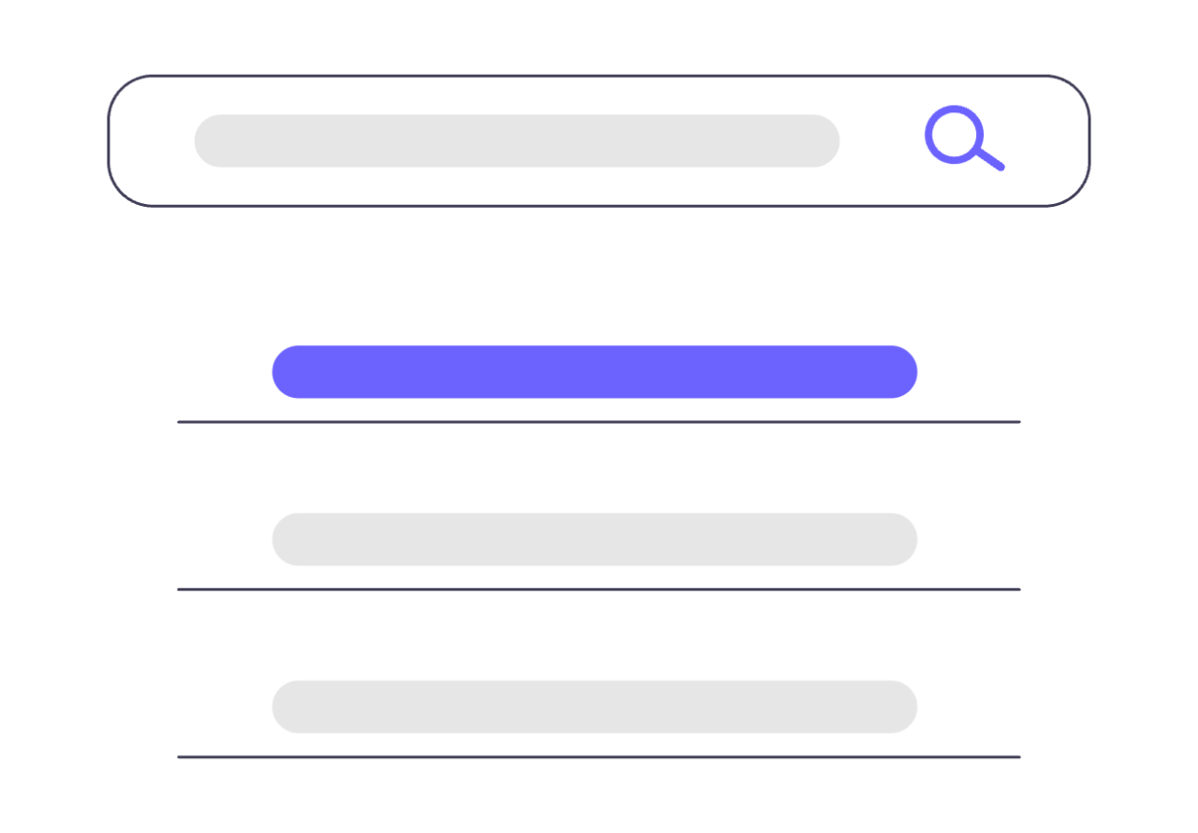Open the second gray search result
Image resolution: width=1198 pixels, height=833 pixels.
594,539
